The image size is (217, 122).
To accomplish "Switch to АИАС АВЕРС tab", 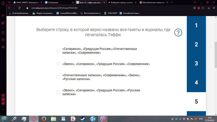I will [x=28, y=2].
